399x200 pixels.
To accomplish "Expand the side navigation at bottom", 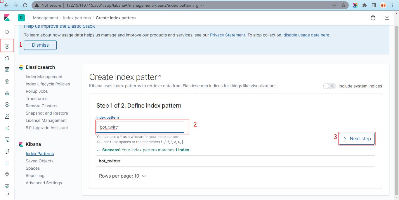I will coord(7,194).
